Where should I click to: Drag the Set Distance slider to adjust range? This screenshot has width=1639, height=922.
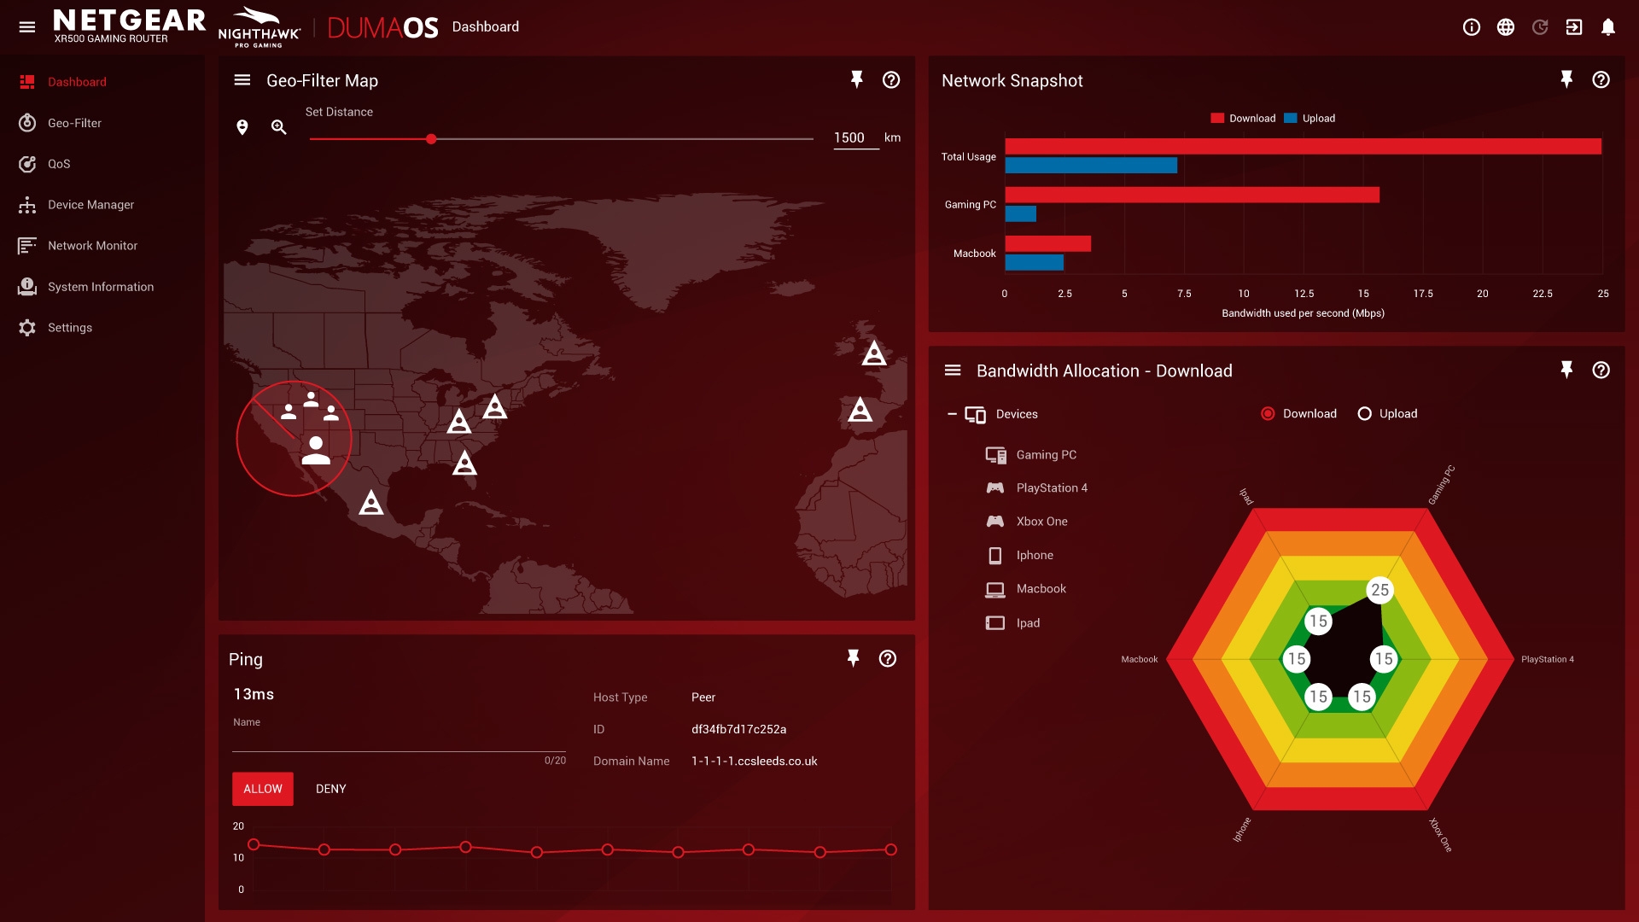click(431, 138)
